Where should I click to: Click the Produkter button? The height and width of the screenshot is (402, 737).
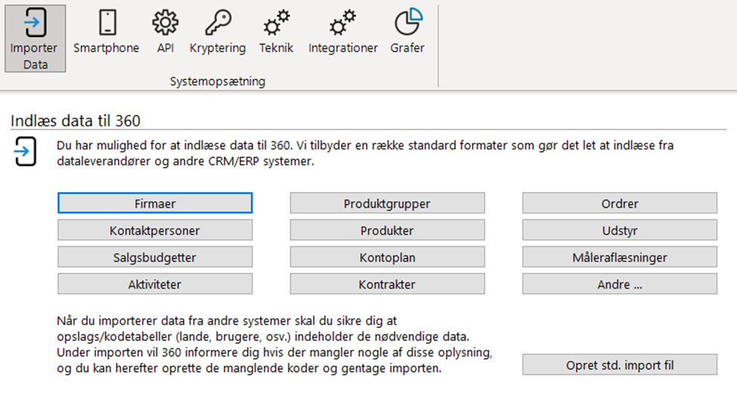tap(387, 230)
